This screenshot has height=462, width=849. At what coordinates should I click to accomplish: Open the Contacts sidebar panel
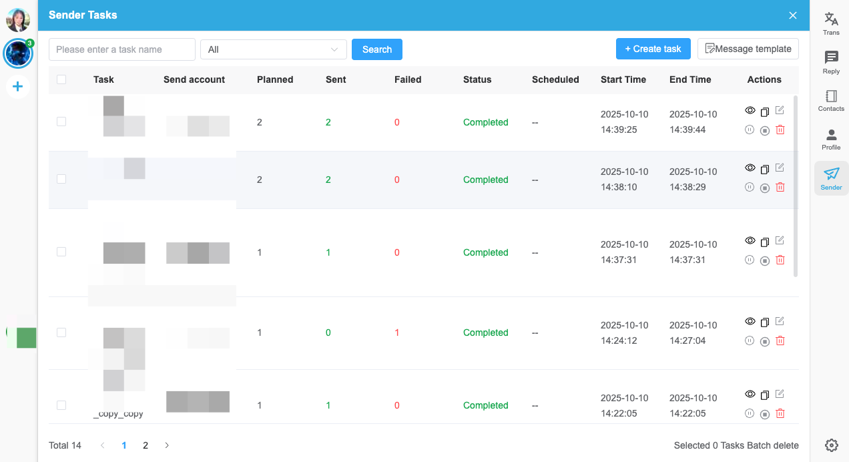831,100
